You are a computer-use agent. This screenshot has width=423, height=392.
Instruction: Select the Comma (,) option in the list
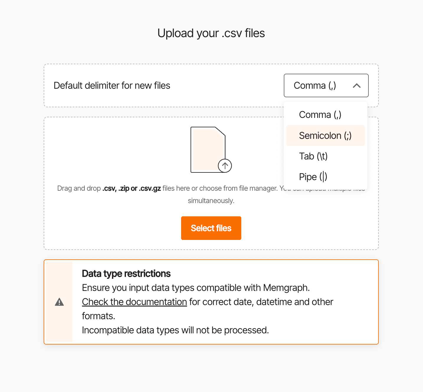[320, 115]
